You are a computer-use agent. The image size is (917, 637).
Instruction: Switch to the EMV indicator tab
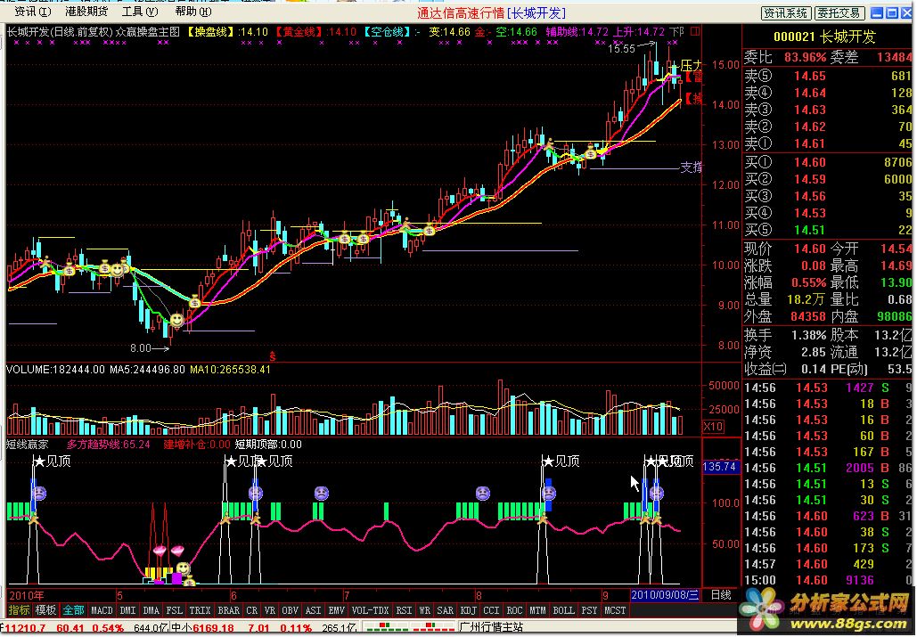[x=336, y=610]
